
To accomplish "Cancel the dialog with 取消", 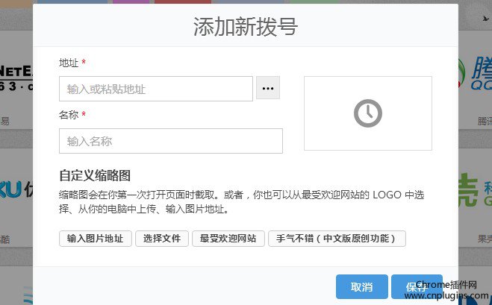I will coord(361,287).
